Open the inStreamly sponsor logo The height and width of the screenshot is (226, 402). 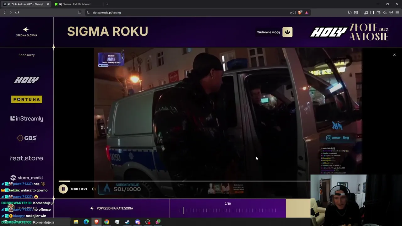[x=27, y=119]
